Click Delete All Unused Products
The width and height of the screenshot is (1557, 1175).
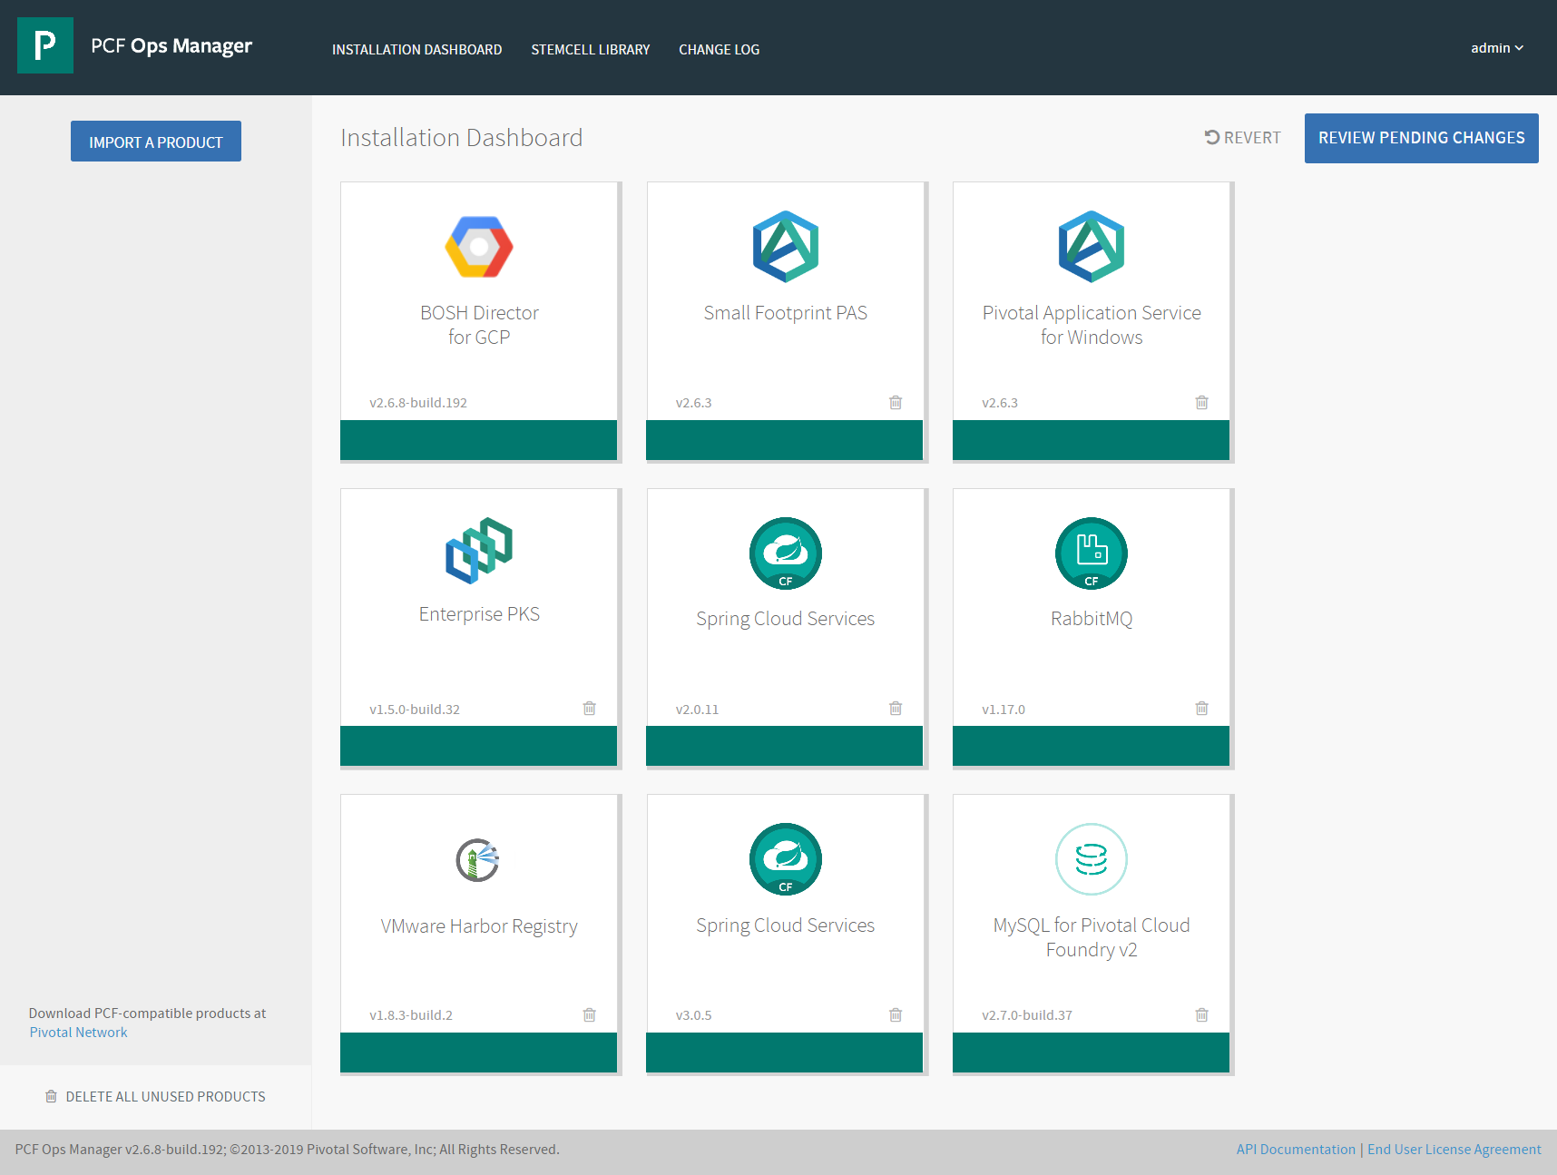pyautogui.click(x=155, y=1097)
